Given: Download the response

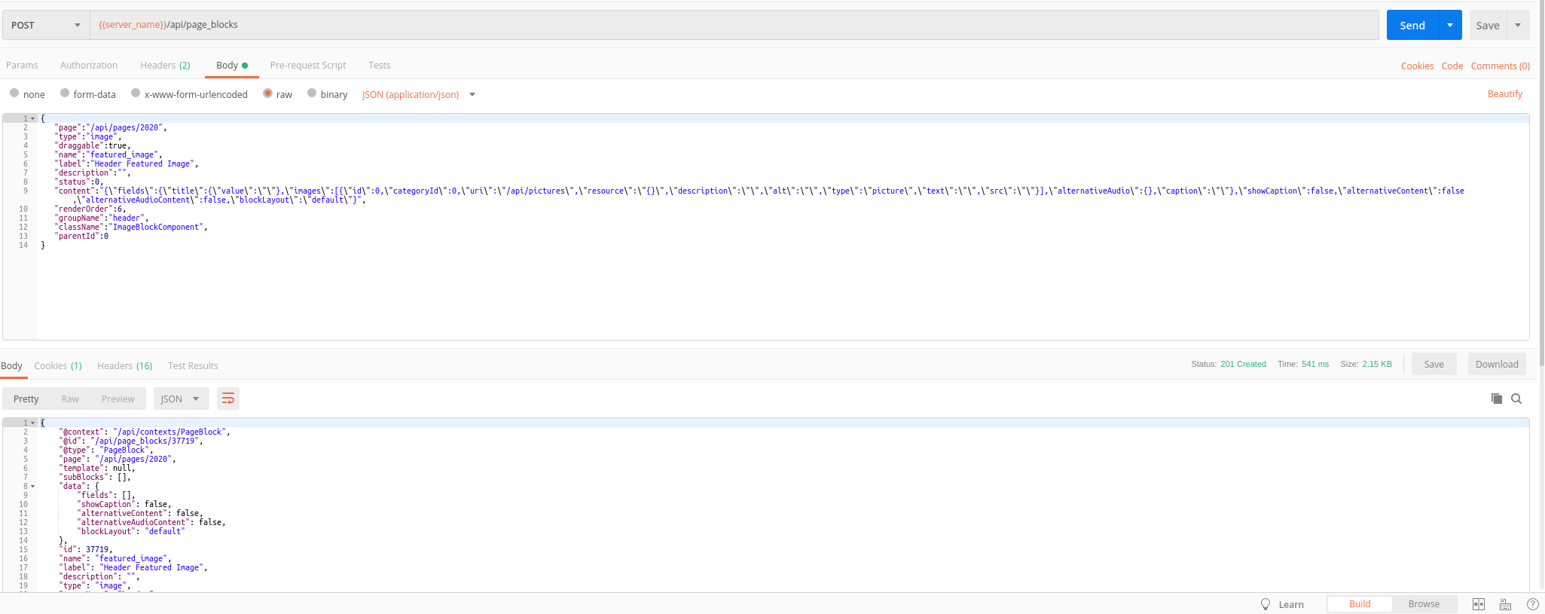Looking at the screenshot, I should 1497,364.
